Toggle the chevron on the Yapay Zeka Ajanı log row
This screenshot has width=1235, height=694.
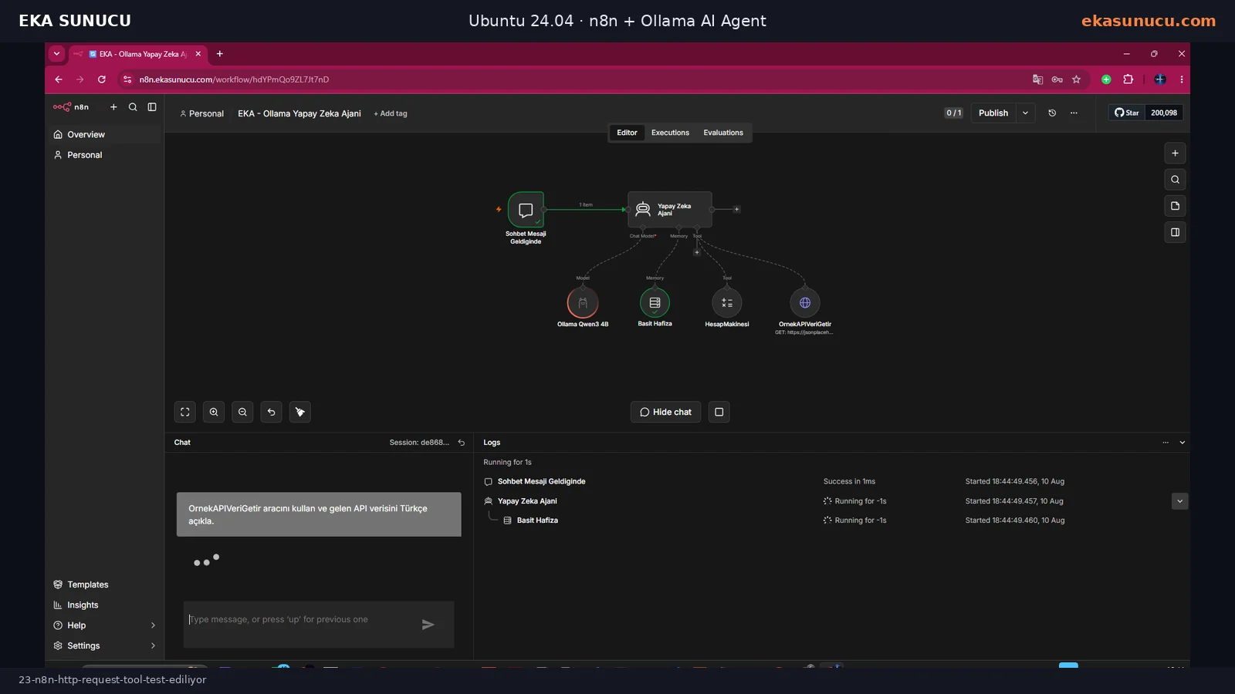1179,501
